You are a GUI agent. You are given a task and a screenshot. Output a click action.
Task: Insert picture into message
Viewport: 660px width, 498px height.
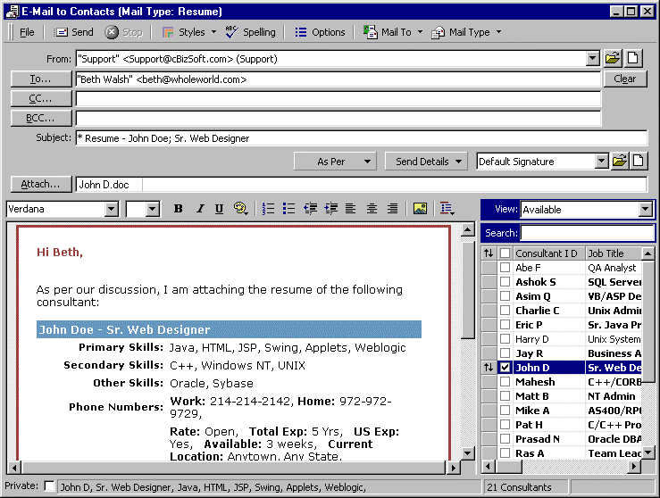coord(420,209)
